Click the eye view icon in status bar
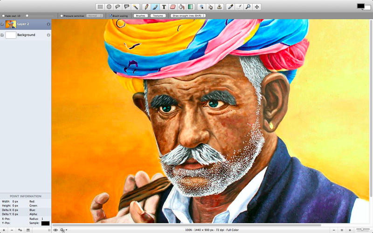Image resolution: width=373 pixels, height=233 pixels. pos(55,230)
